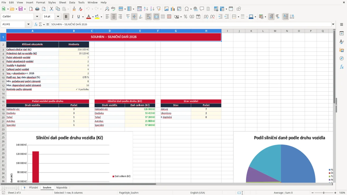Toggle Wrap Text button
The width and height of the screenshot is (347, 195).
point(148,17)
